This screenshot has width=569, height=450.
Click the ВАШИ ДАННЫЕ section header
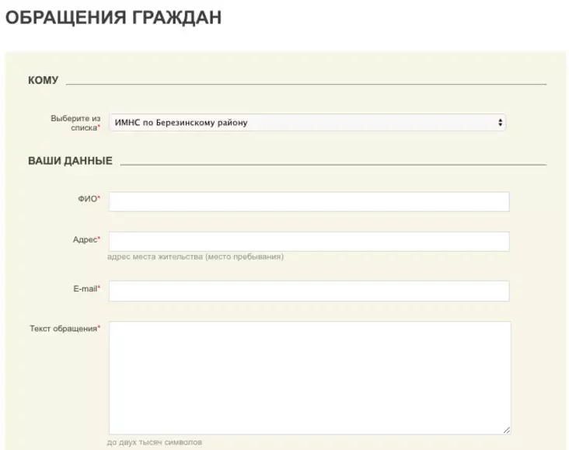pos(70,161)
